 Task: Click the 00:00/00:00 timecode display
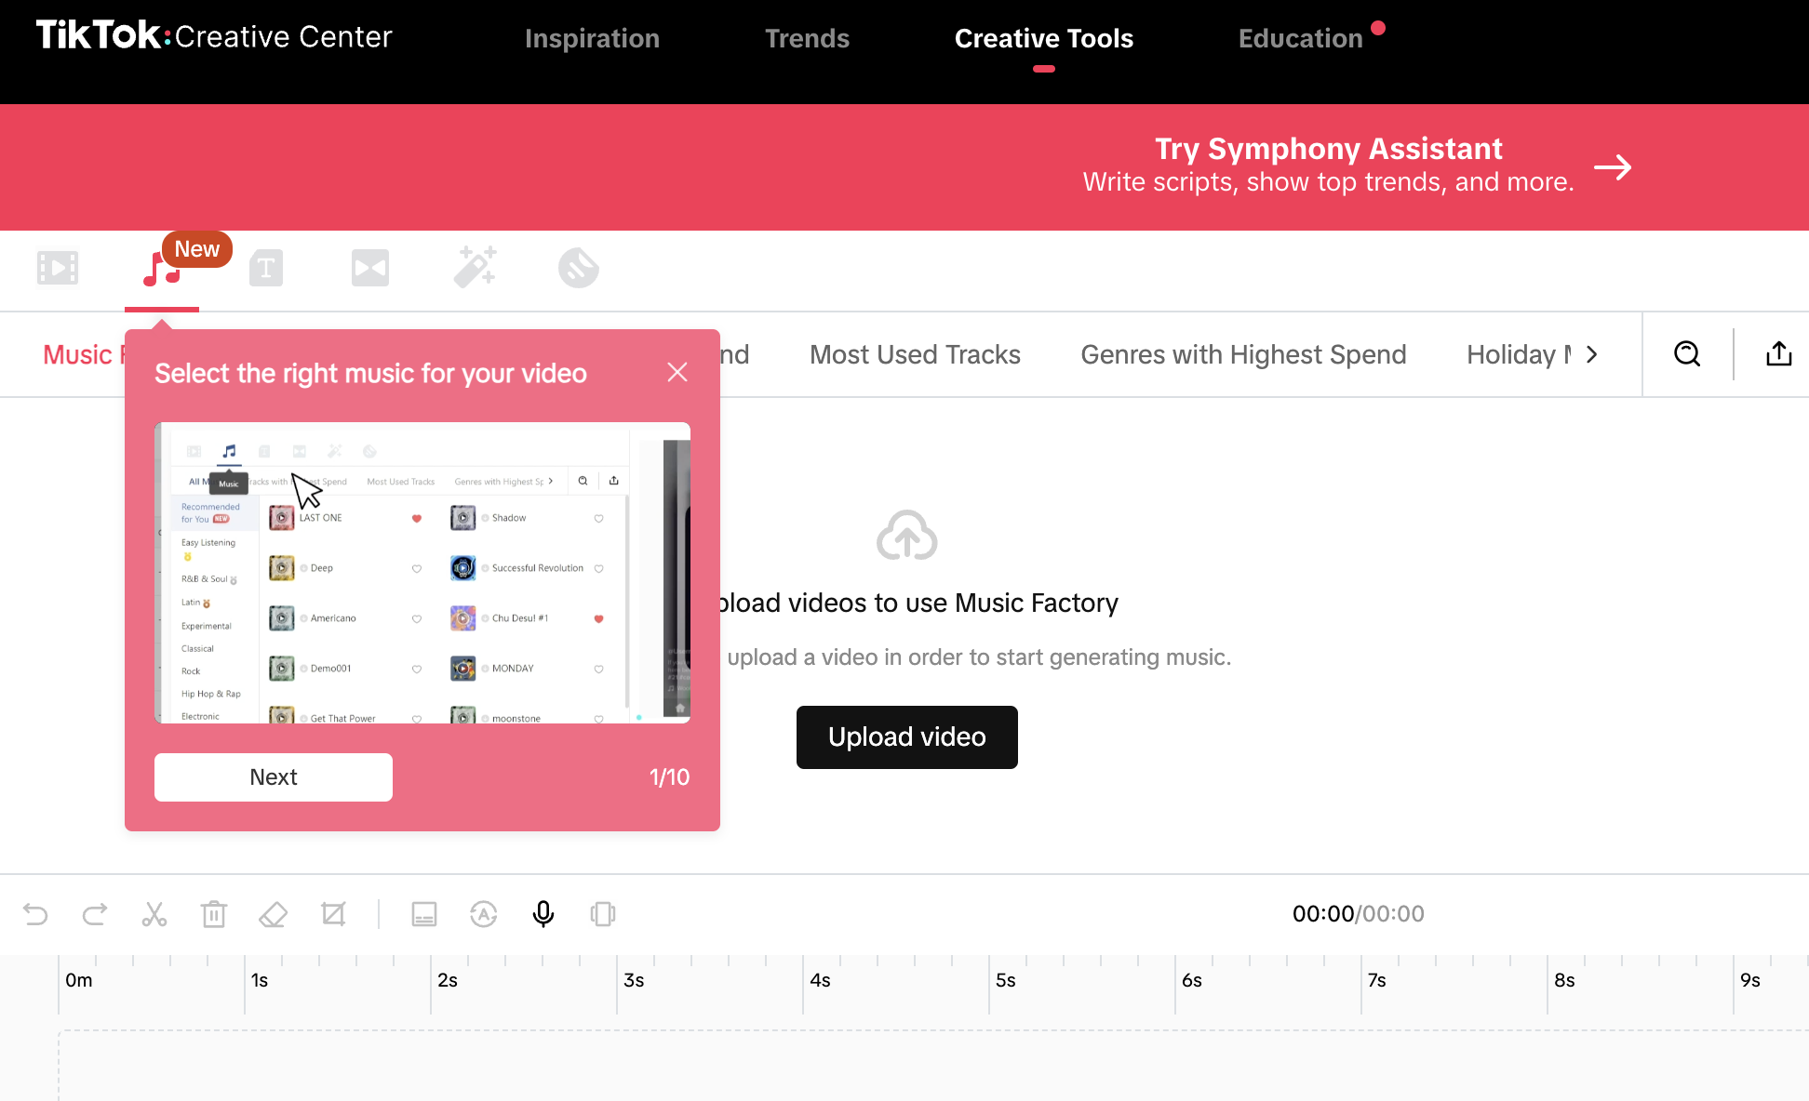coord(1359,914)
